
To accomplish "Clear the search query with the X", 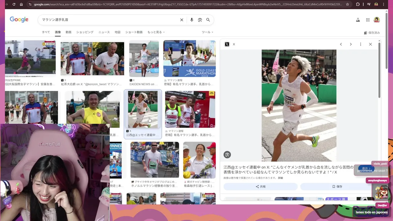I will (181, 20).
